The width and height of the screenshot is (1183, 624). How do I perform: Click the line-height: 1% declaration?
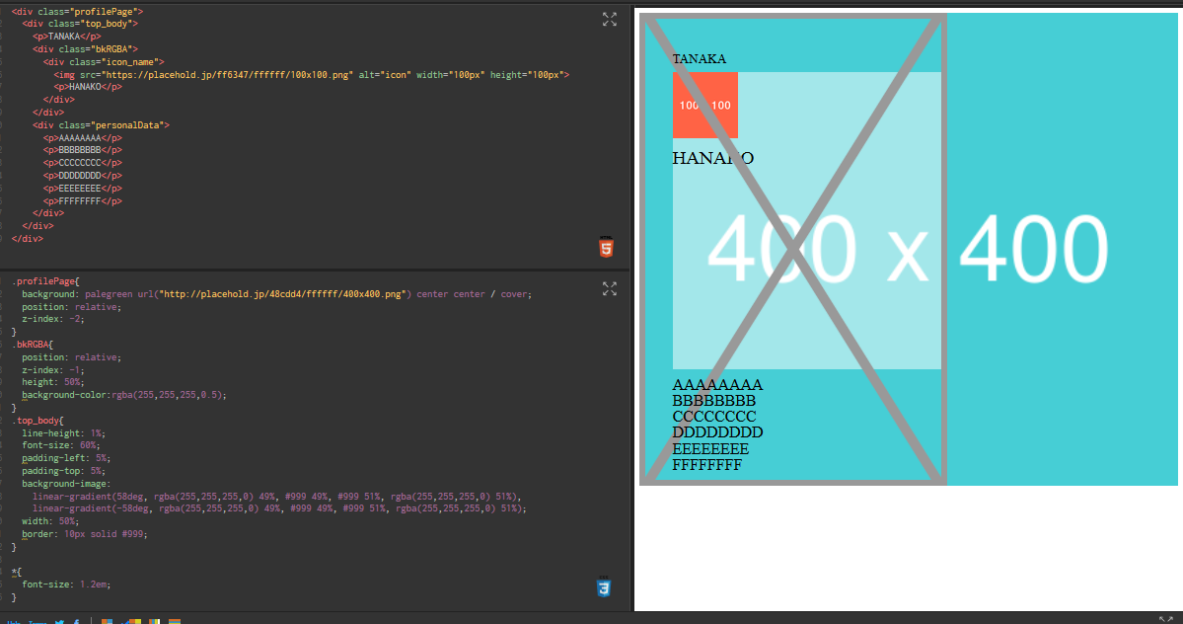pyautogui.click(x=62, y=433)
